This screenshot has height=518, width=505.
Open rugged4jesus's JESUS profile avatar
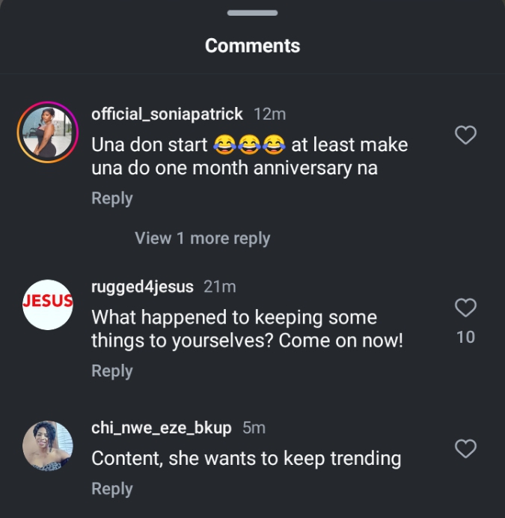48,304
